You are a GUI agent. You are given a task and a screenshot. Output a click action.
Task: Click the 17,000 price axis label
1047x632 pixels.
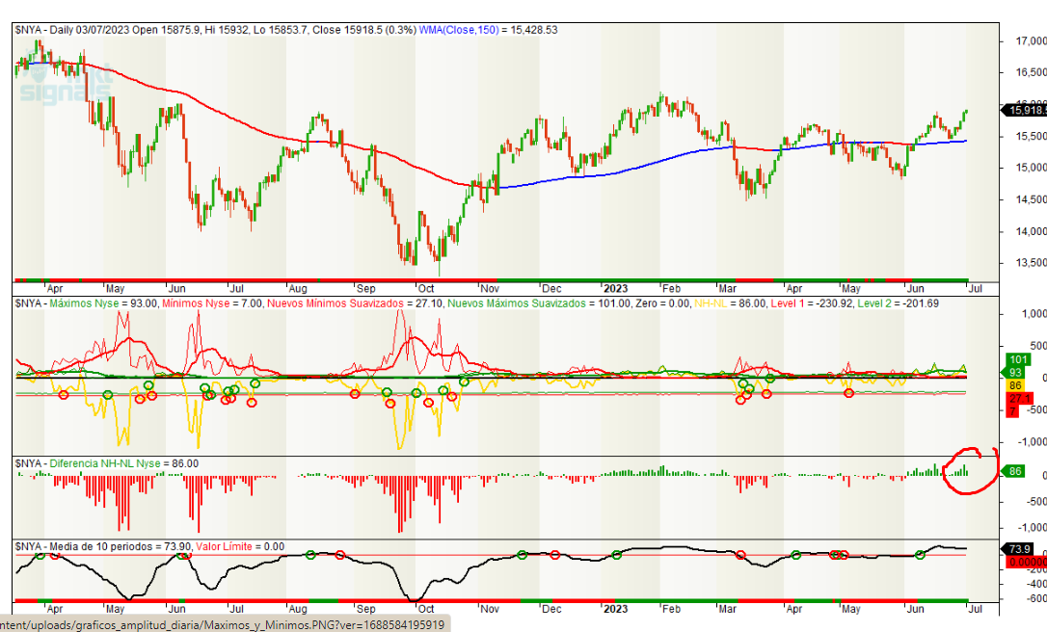point(1031,41)
